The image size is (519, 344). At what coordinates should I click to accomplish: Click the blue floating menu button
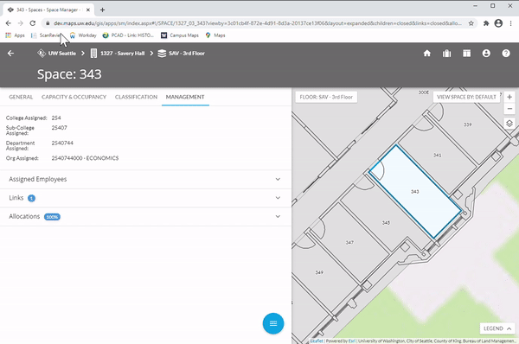pyautogui.click(x=273, y=323)
